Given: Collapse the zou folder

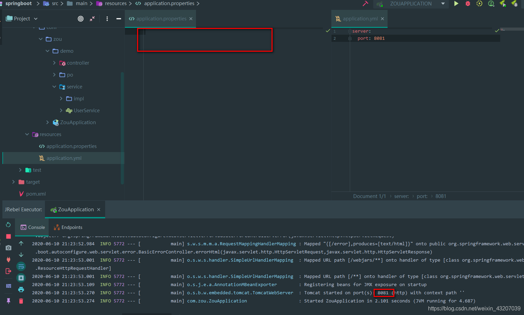Looking at the screenshot, I should (41, 39).
